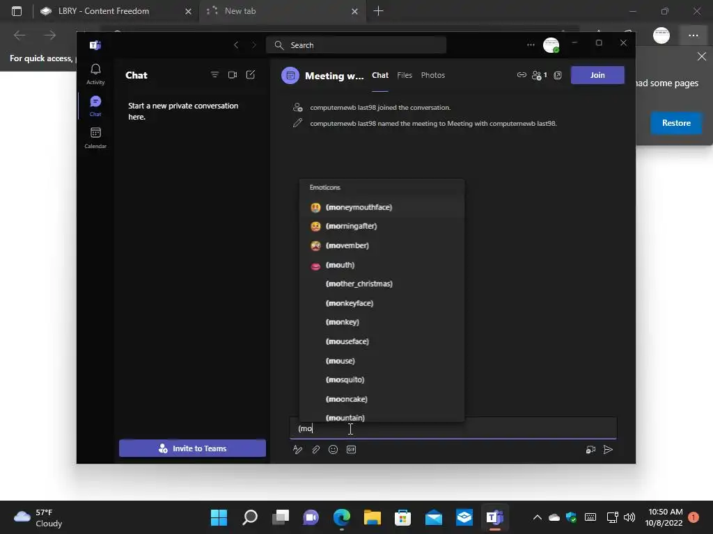Copy meeting link icon

tap(522, 75)
